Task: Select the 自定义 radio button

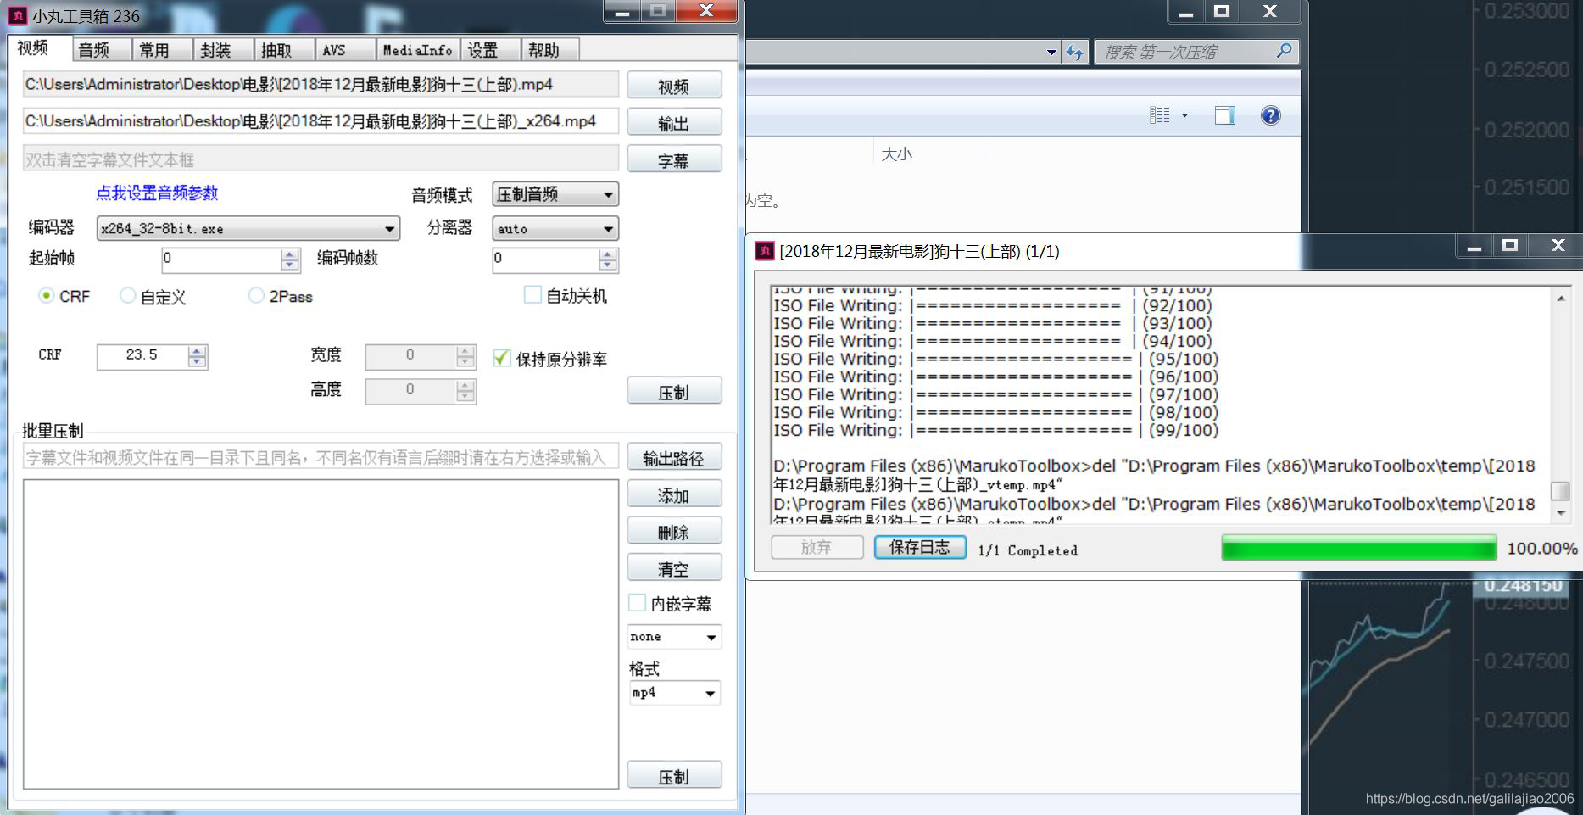Action: tap(127, 295)
